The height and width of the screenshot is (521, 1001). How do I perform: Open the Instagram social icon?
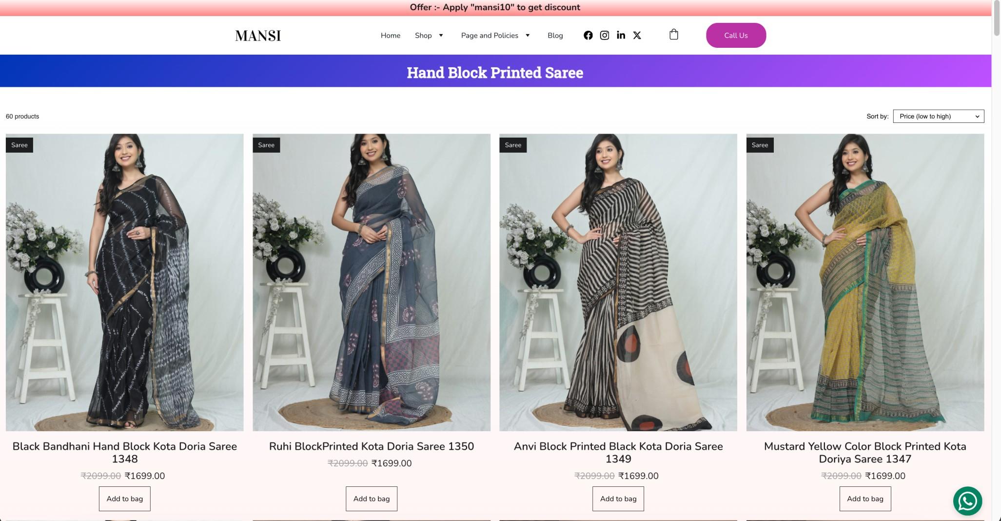pyautogui.click(x=605, y=35)
